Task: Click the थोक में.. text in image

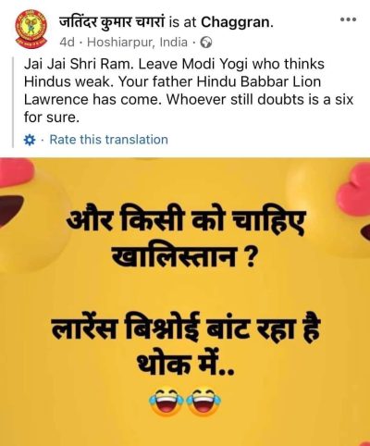Action: tap(185, 362)
